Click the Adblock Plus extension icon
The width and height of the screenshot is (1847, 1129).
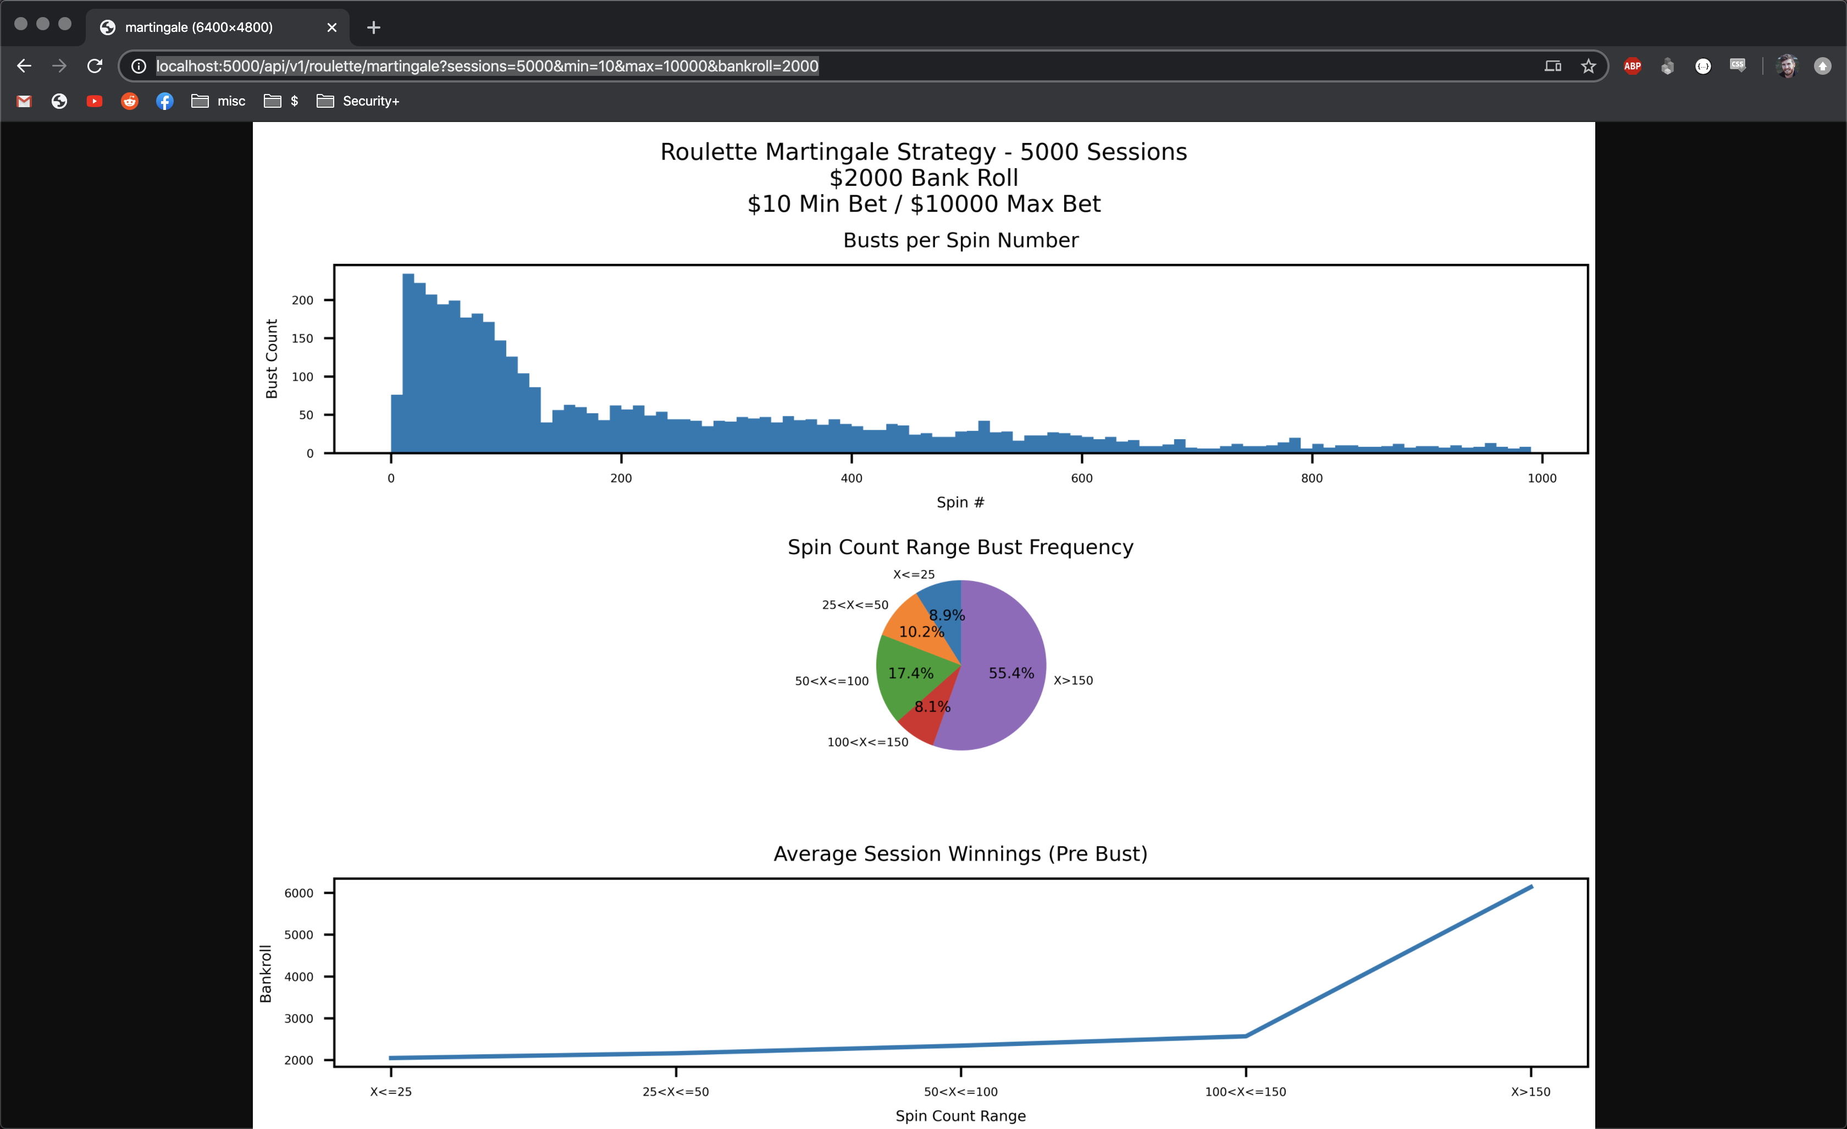pyautogui.click(x=1632, y=66)
